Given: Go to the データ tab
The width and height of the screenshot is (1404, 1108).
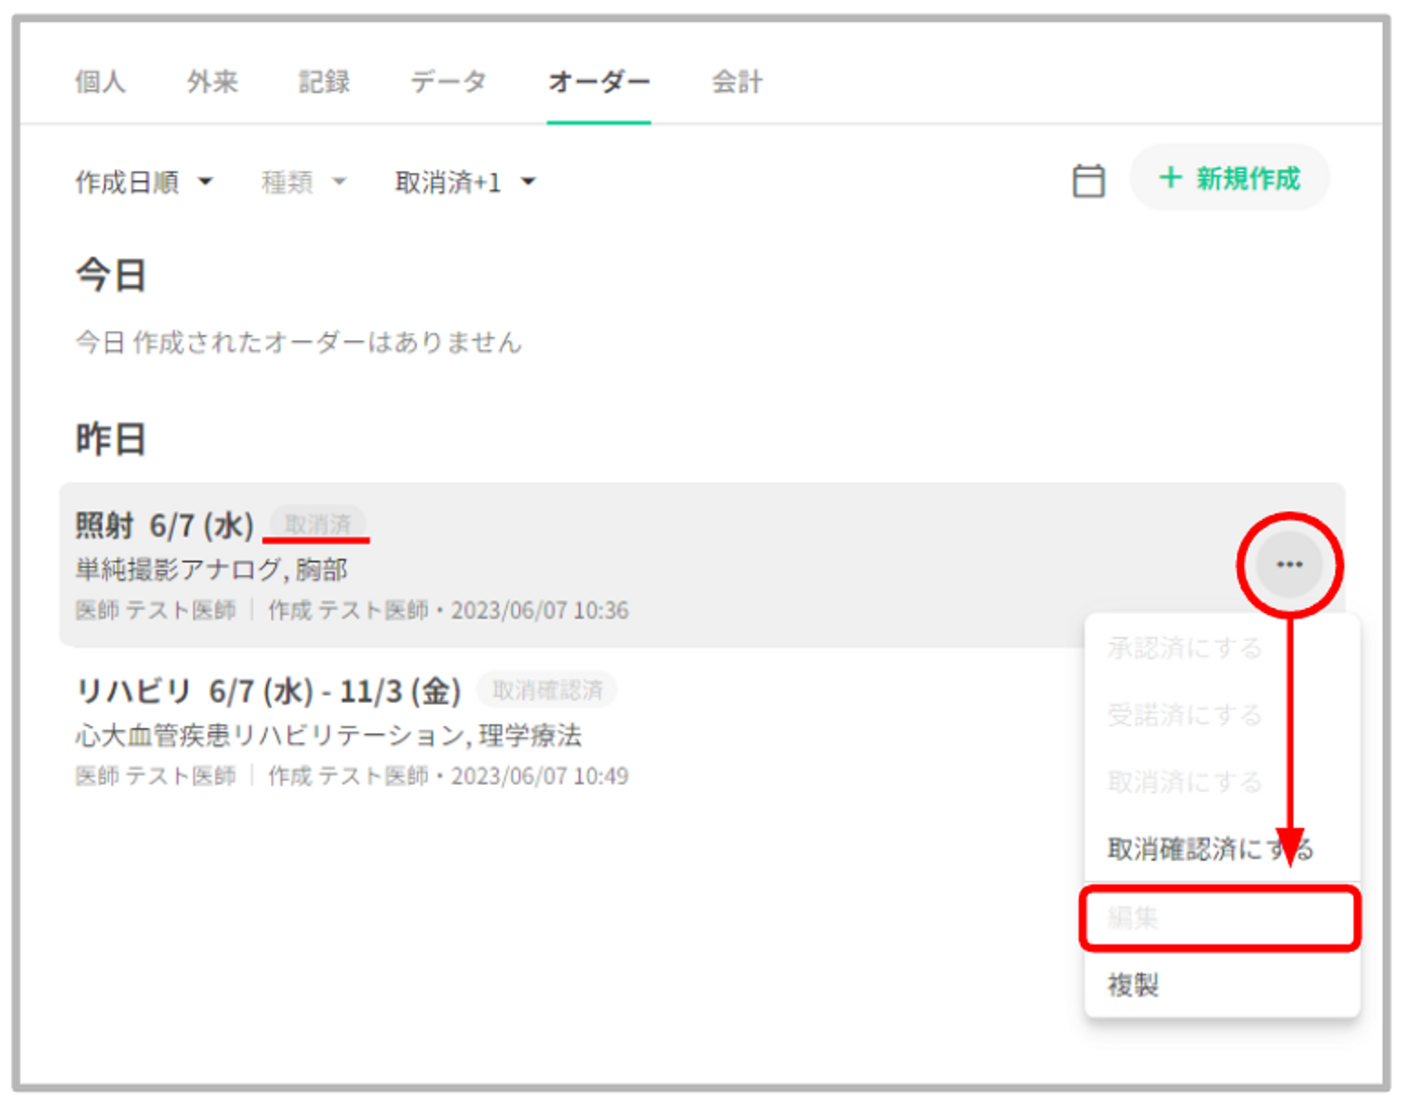Looking at the screenshot, I should pyautogui.click(x=448, y=81).
